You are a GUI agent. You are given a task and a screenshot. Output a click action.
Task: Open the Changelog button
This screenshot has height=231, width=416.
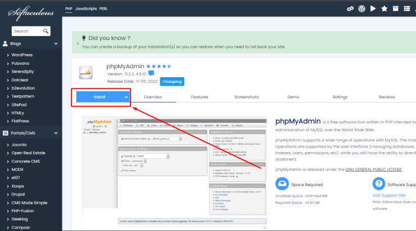pyautogui.click(x=172, y=82)
